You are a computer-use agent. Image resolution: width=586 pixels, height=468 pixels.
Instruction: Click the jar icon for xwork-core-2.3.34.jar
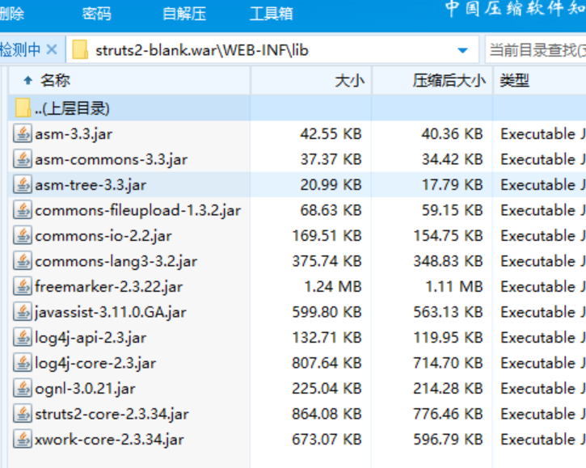[x=23, y=439]
